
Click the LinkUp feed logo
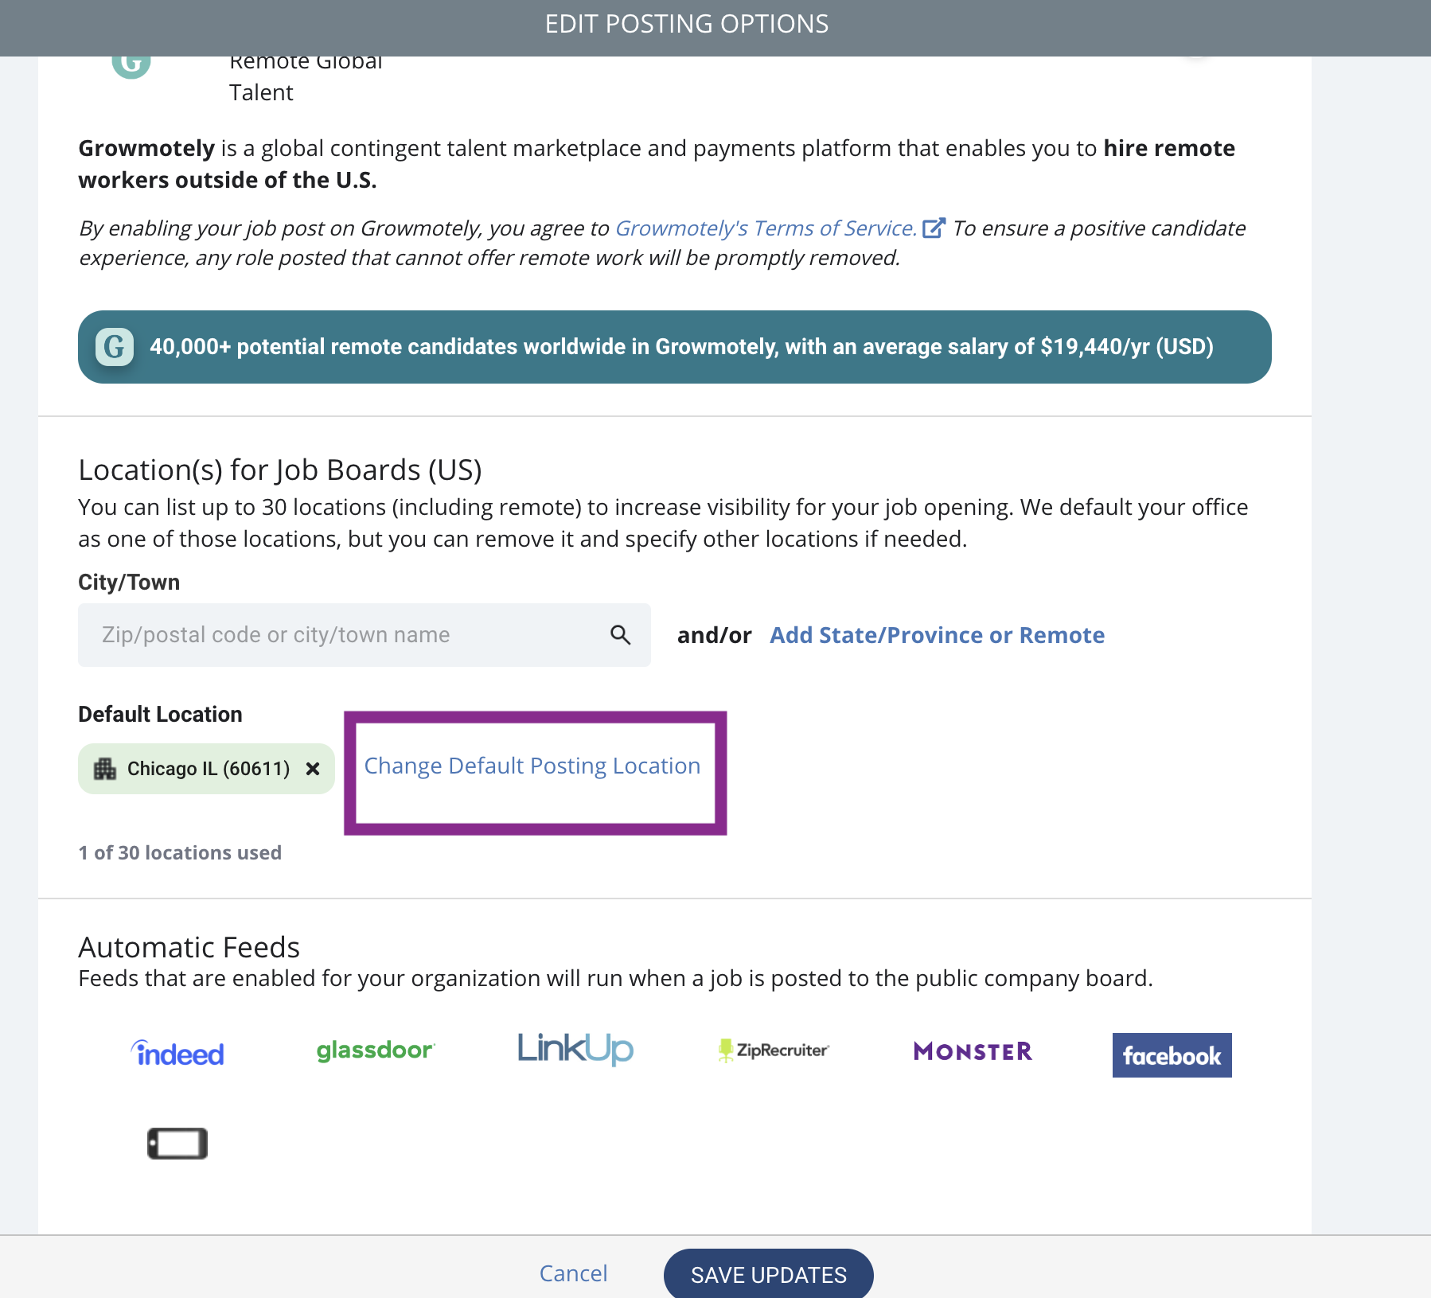tap(575, 1049)
